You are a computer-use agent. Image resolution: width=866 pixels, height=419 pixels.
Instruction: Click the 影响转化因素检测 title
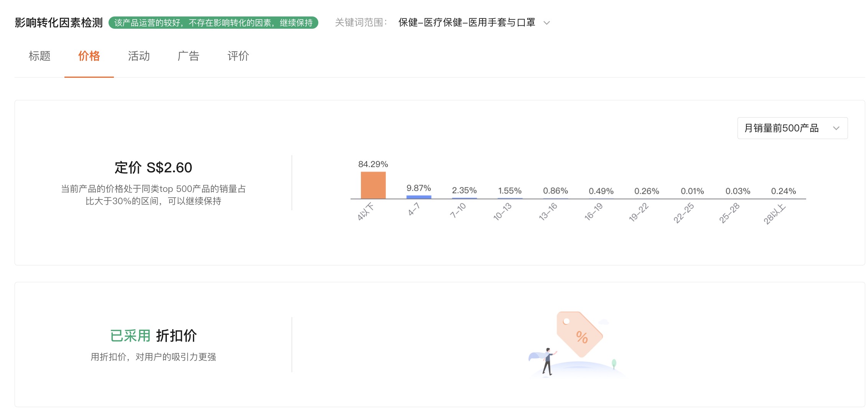tap(59, 23)
